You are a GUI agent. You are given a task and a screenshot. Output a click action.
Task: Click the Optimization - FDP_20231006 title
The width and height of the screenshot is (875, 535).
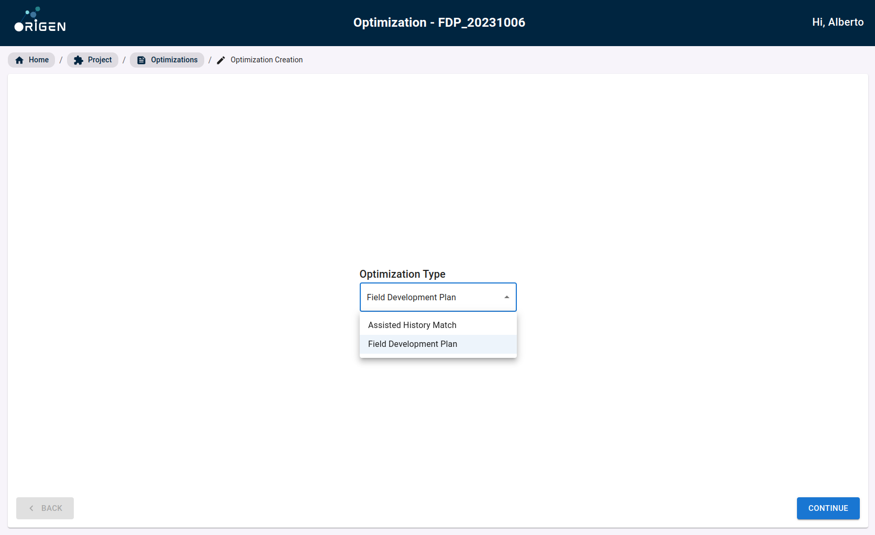439,23
